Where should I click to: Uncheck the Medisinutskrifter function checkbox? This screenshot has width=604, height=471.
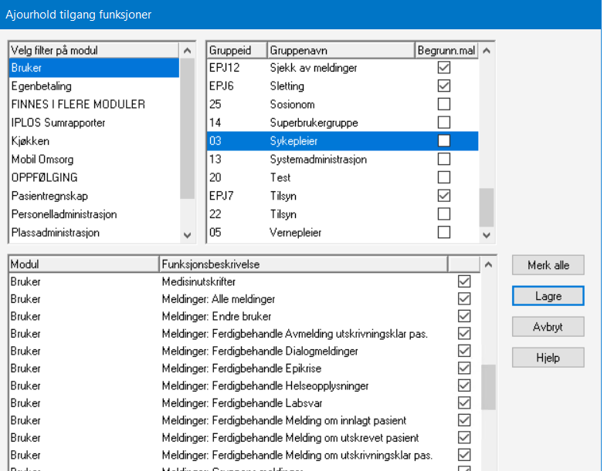click(464, 281)
